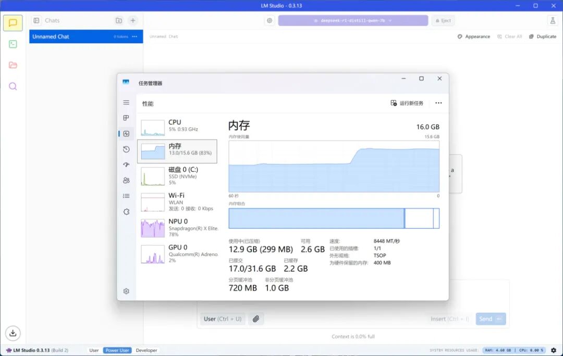Select the Performance icon in Task Manager sidebar
This screenshot has height=356, width=563.
pyautogui.click(x=126, y=134)
